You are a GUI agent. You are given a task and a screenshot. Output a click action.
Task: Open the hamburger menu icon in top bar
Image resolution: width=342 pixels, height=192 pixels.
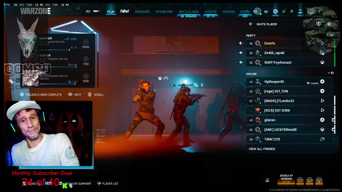click(275, 11)
